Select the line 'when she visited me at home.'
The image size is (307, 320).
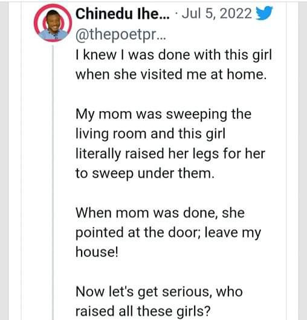(171, 74)
